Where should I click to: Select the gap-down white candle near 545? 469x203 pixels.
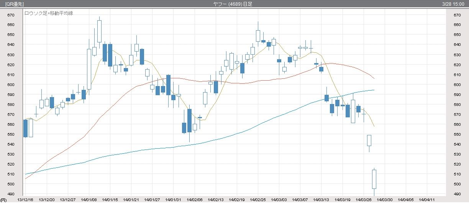[x=369, y=140]
